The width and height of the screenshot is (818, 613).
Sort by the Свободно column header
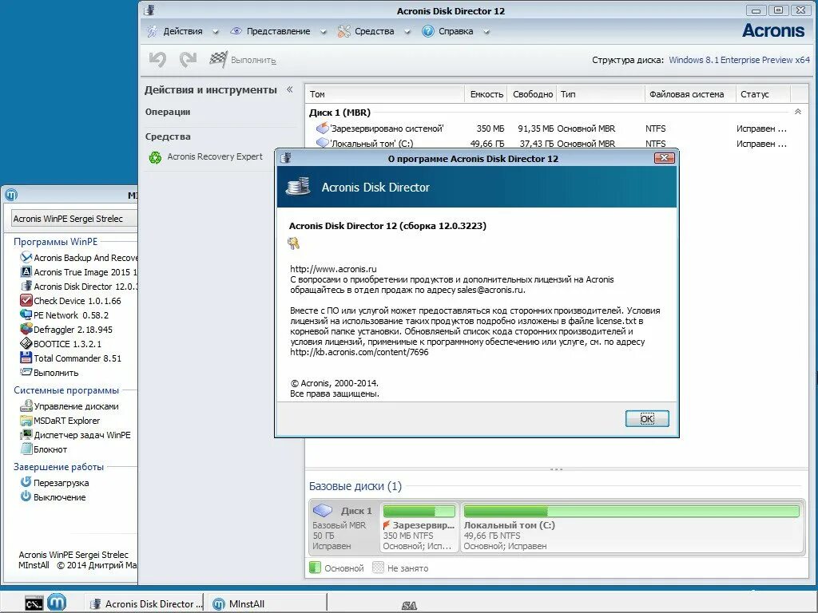(532, 94)
